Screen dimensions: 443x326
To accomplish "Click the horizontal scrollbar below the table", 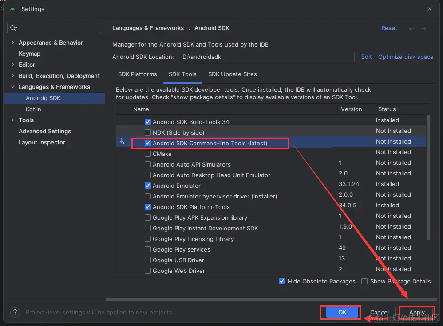I will [271, 299].
